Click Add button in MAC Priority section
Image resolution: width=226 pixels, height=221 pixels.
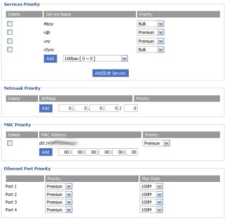pyautogui.click(x=46, y=152)
